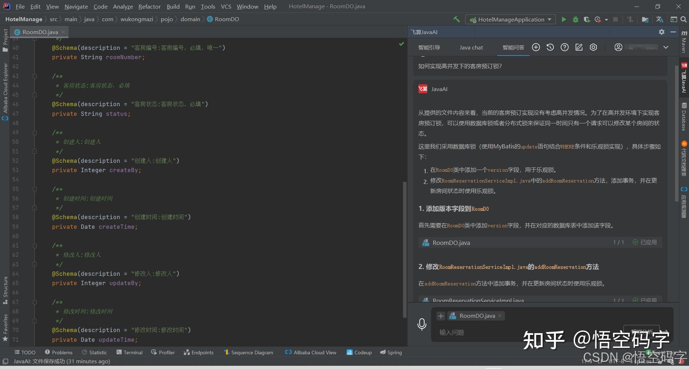Image resolution: width=689 pixels, height=369 pixels.
Task: Toggle the 飞算JavaAI side panel button
Action: click(x=684, y=78)
